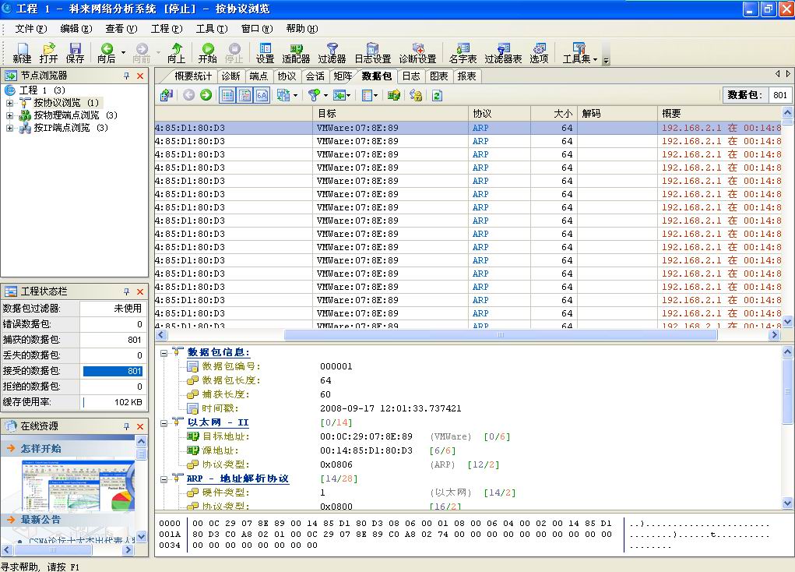Open the 过滤器 (Filter) toolbar icon
Screen dimensions: 795x572
pos(332,52)
